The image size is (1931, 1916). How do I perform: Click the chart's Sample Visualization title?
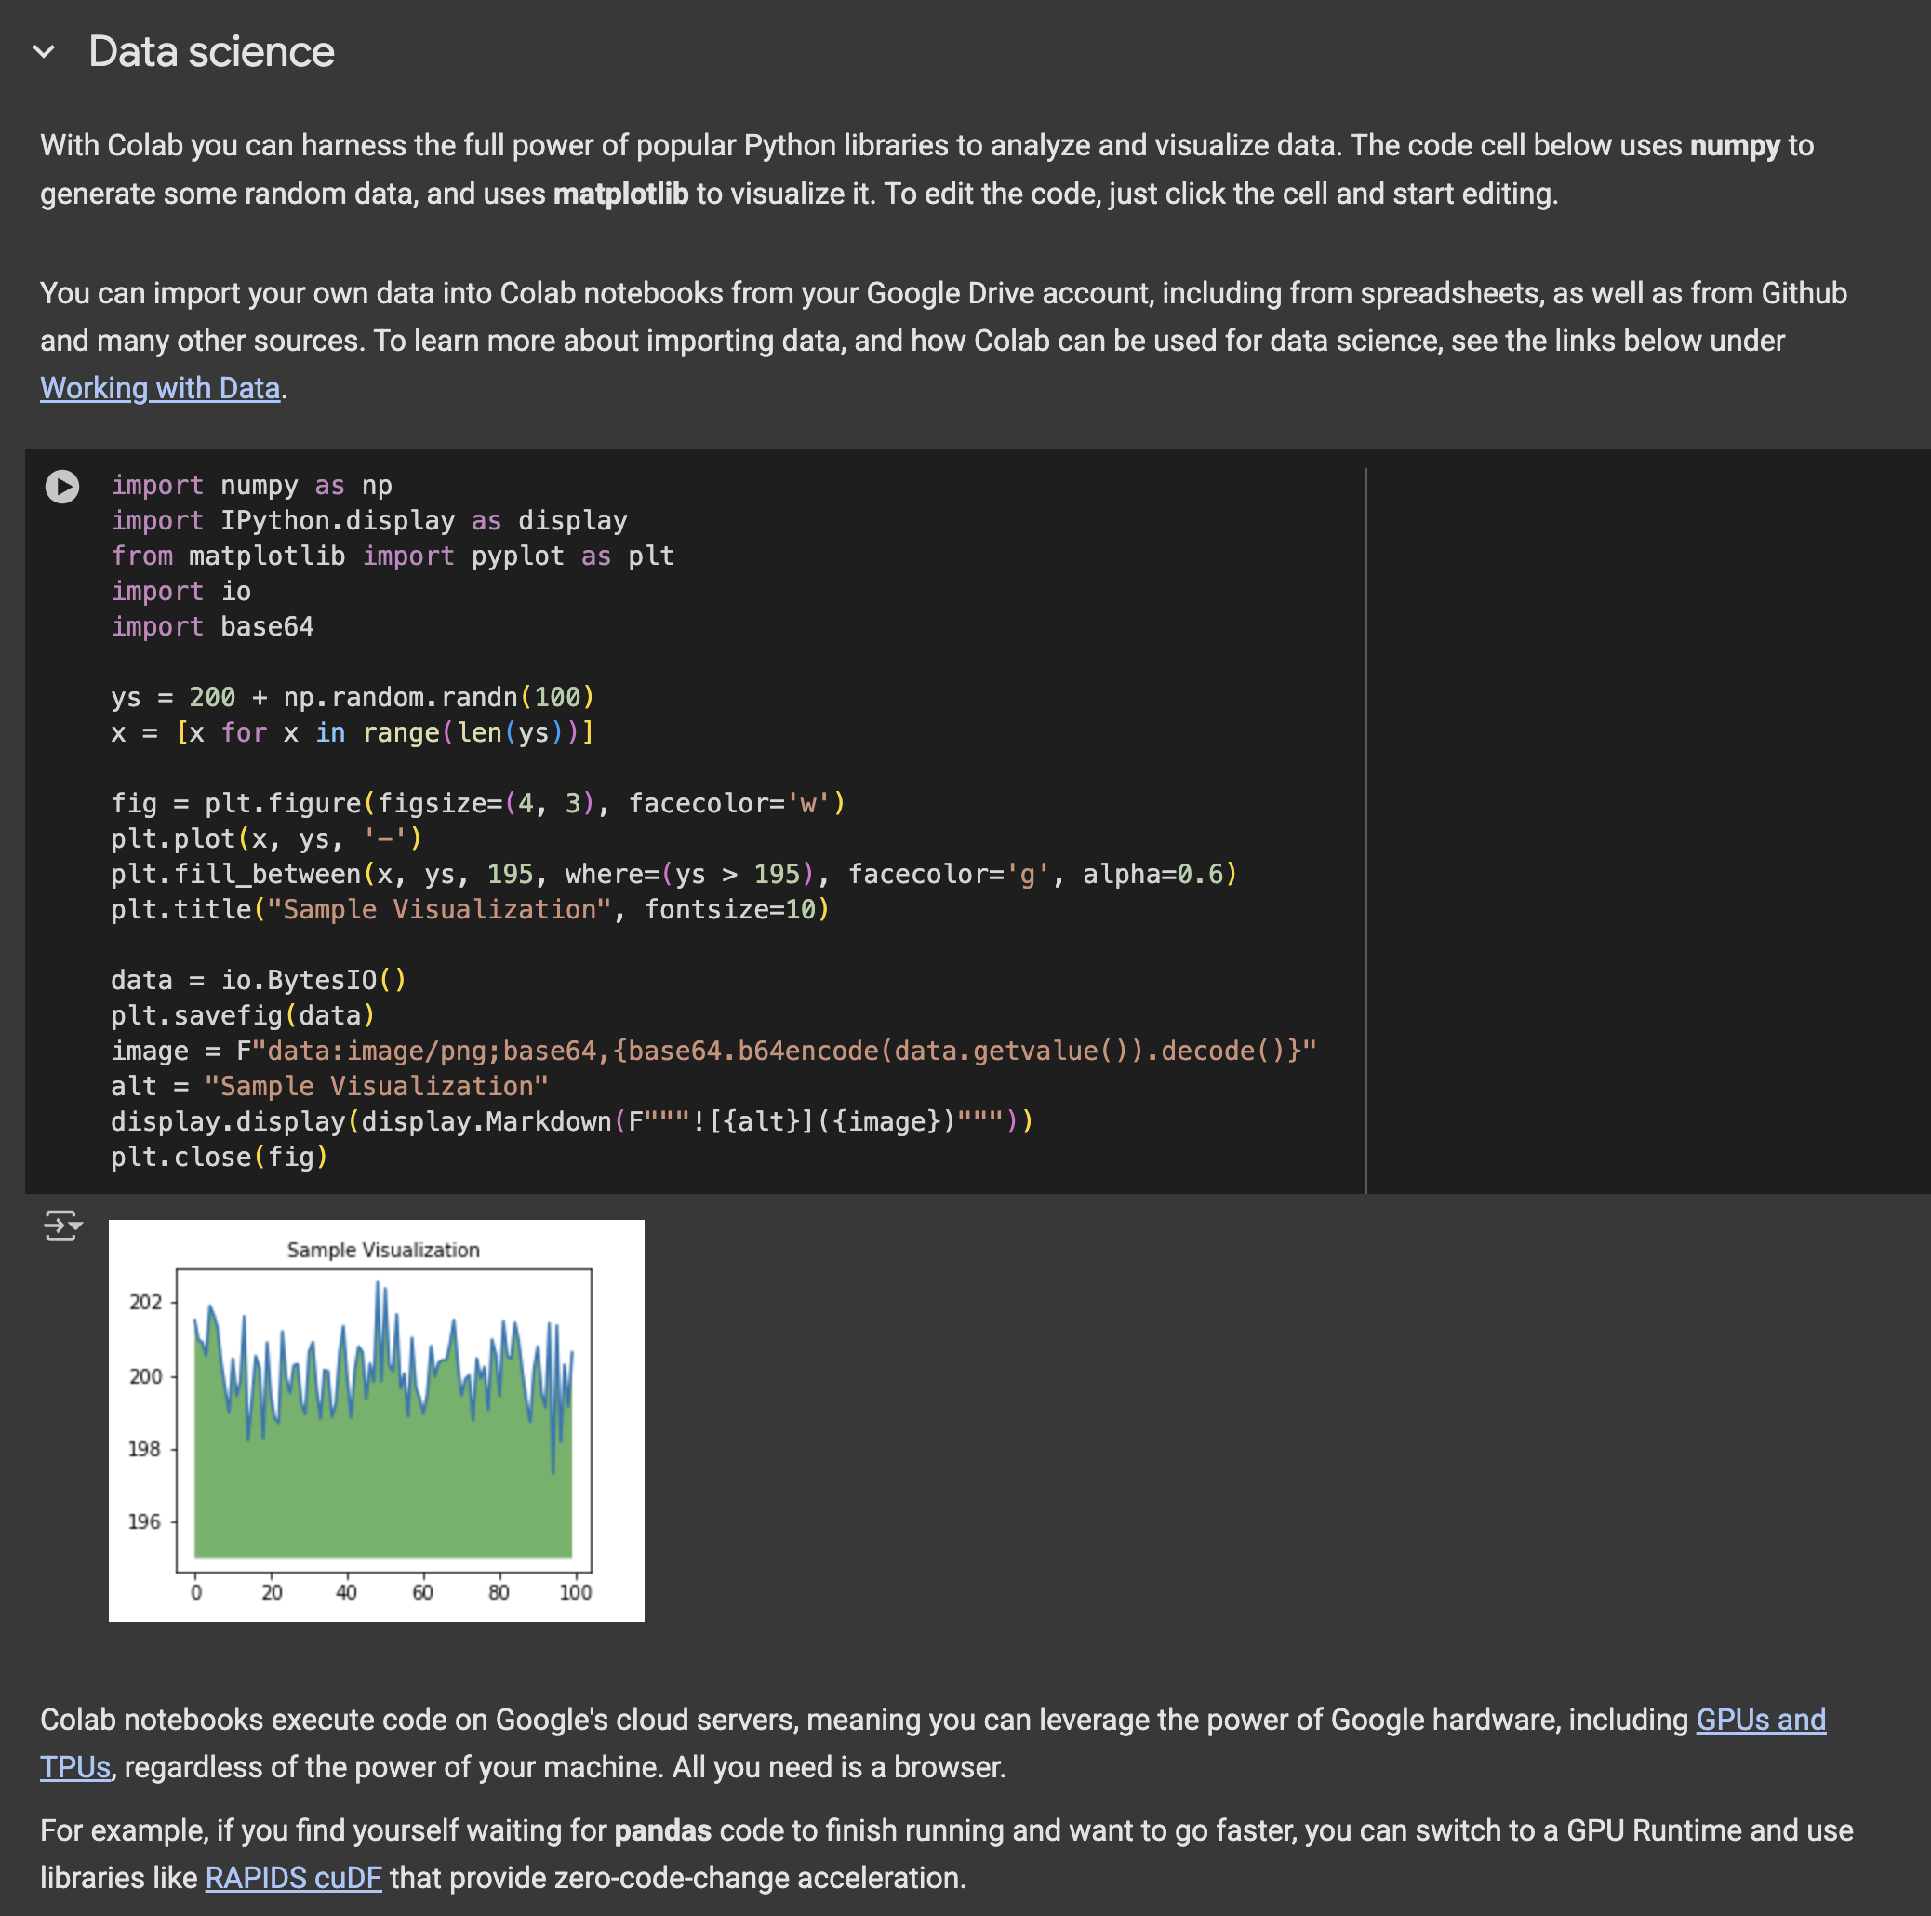(x=383, y=1250)
